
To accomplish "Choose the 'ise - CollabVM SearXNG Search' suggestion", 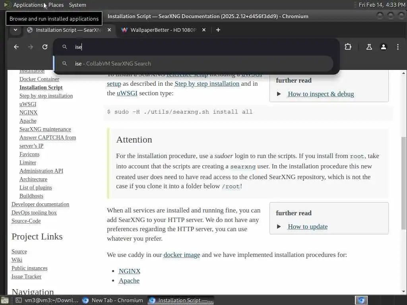I will pyautogui.click(x=194, y=64).
